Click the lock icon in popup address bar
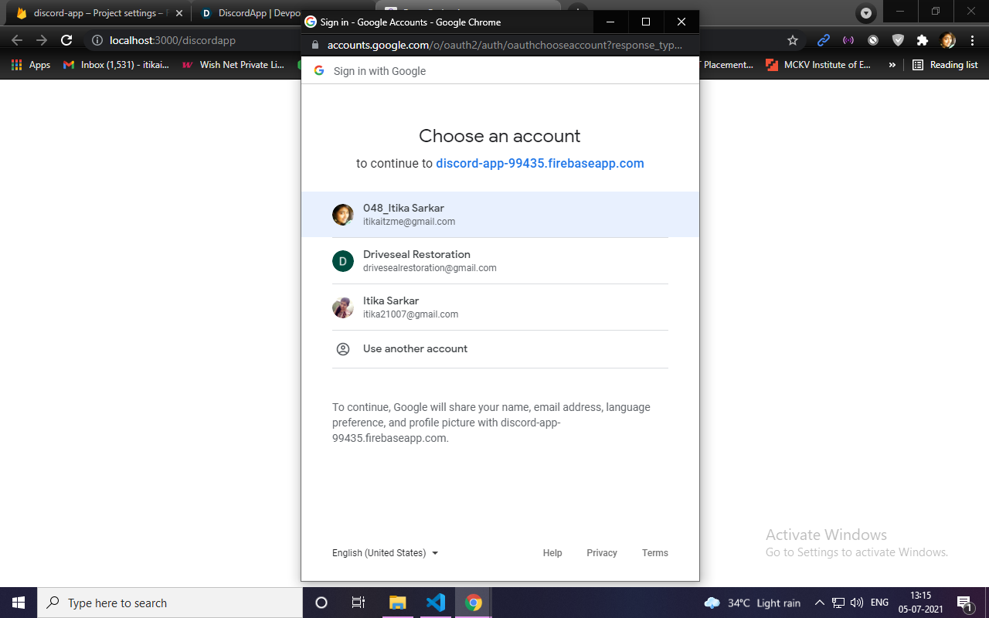Screen dimensions: 989x618 [x=314, y=46]
